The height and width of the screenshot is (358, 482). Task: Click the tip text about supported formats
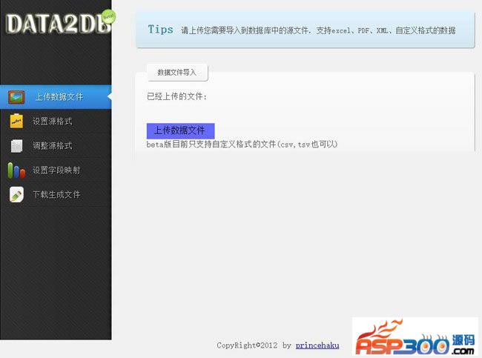click(318, 30)
